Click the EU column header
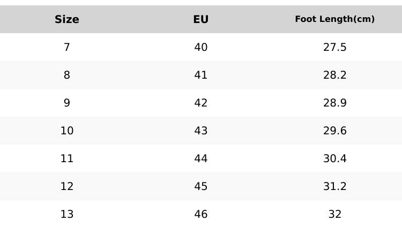This screenshot has height=228, width=402. [200, 19]
